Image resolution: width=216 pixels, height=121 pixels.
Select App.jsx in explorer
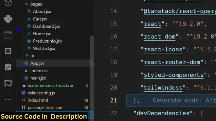(55, 63)
